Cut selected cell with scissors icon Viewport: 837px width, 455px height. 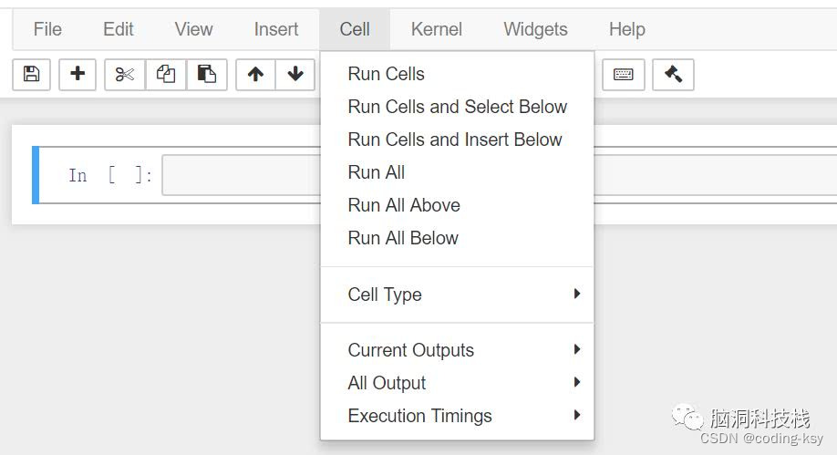coord(125,74)
